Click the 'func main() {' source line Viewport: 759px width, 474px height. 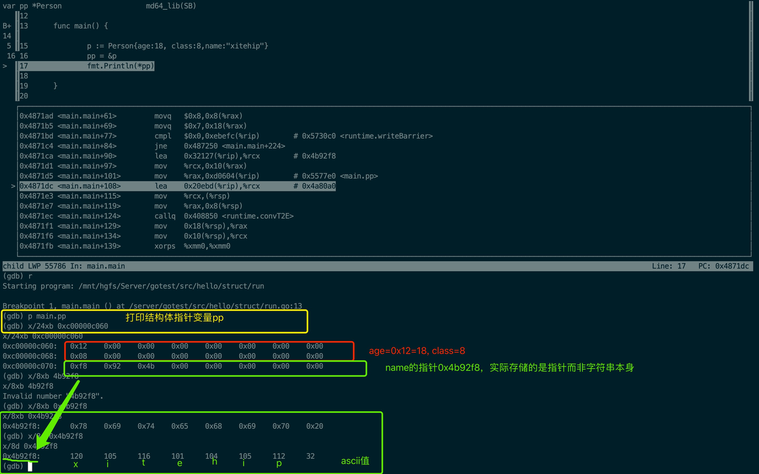pyautogui.click(x=80, y=26)
